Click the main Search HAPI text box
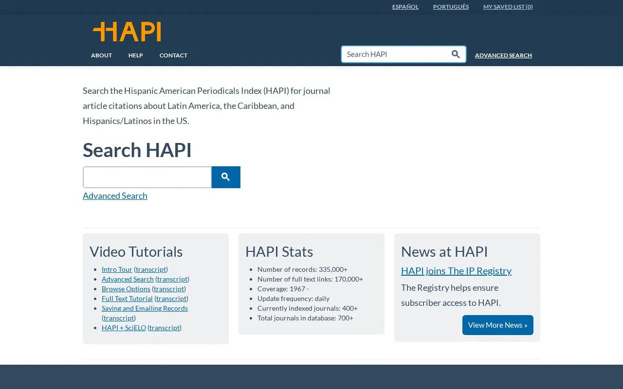Image resolution: width=623 pixels, height=389 pixels. (x=147, y=177)
